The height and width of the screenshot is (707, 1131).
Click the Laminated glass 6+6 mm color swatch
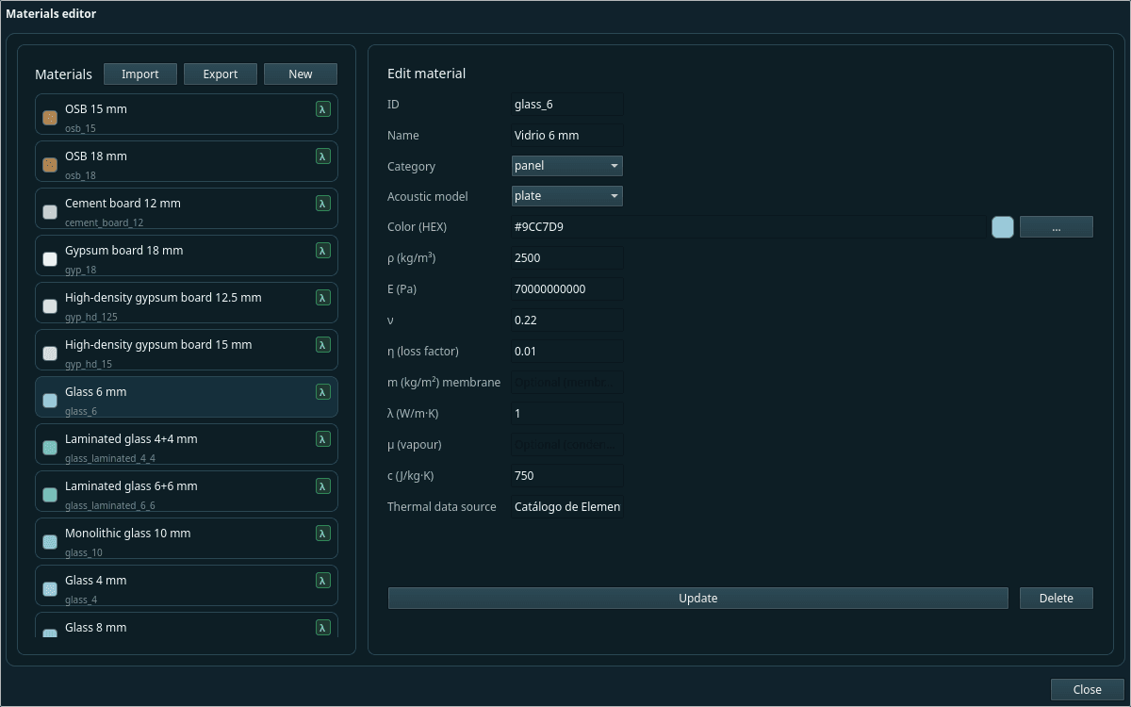[x=50, y=495]
